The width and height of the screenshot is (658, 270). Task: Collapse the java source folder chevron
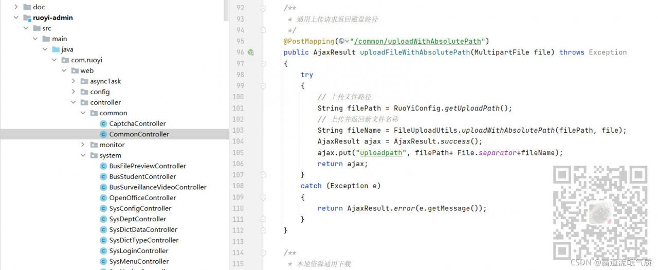point(45,49)
